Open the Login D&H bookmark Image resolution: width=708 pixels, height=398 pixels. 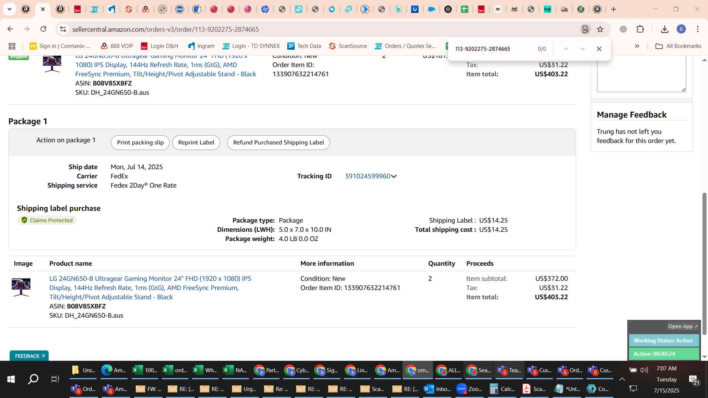[159, 46]
